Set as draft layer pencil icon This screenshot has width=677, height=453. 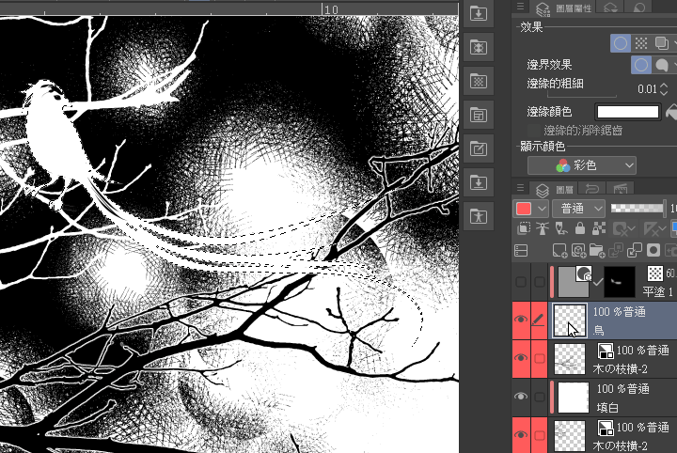[560, 228]
